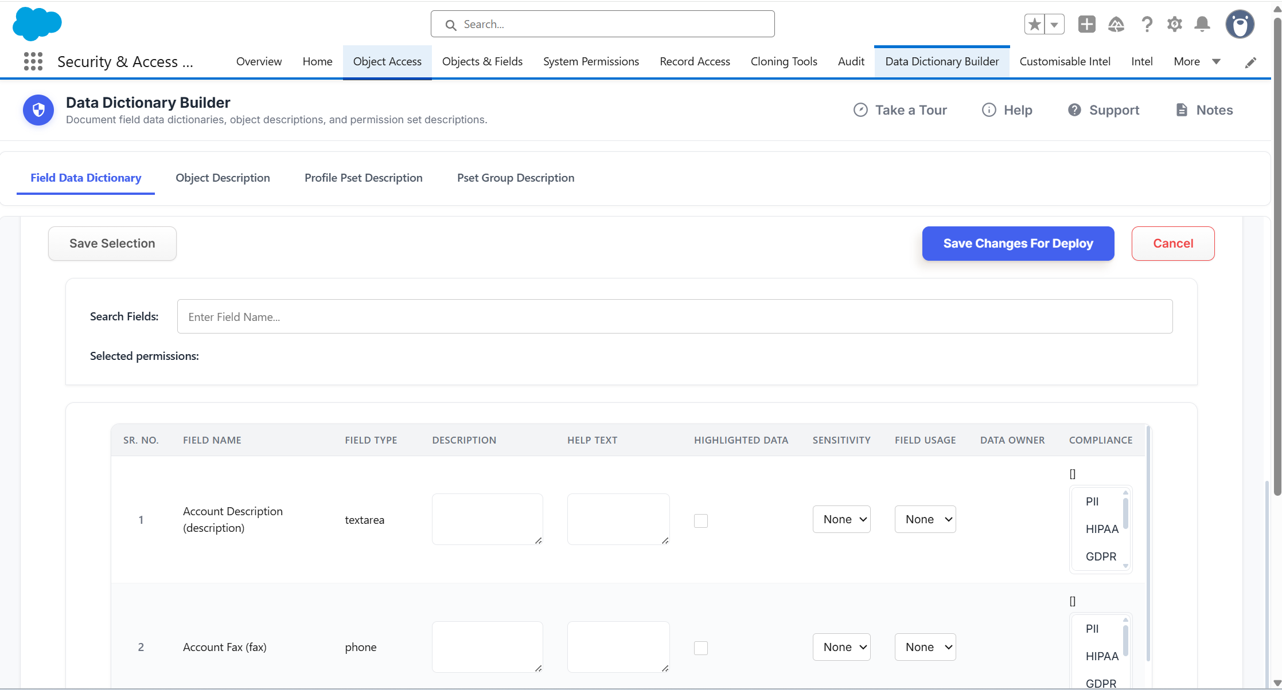Image resolution: width=1282 pixels, height=690 pixels.
Task: Open the help question mark icon
Action: pyautogui.click(x=1147, y=24)
